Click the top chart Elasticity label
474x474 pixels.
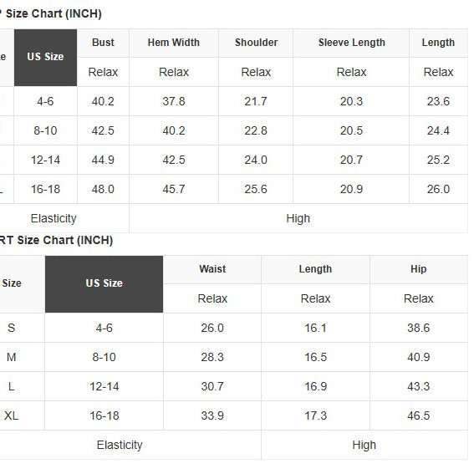tap(54, 218)
